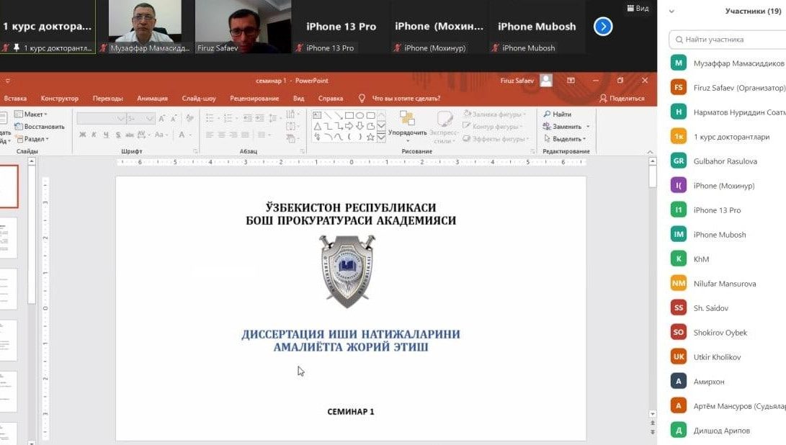Screen dimensions: 786x445
Task: Toggle strikethrough (abc) formatting
Action: 130,135
